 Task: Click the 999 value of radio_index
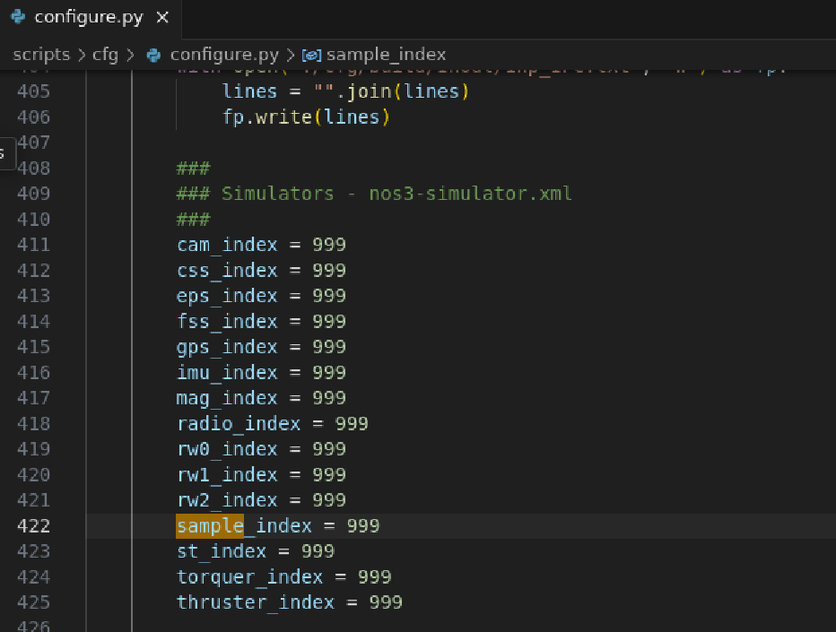tap(352, 424)
